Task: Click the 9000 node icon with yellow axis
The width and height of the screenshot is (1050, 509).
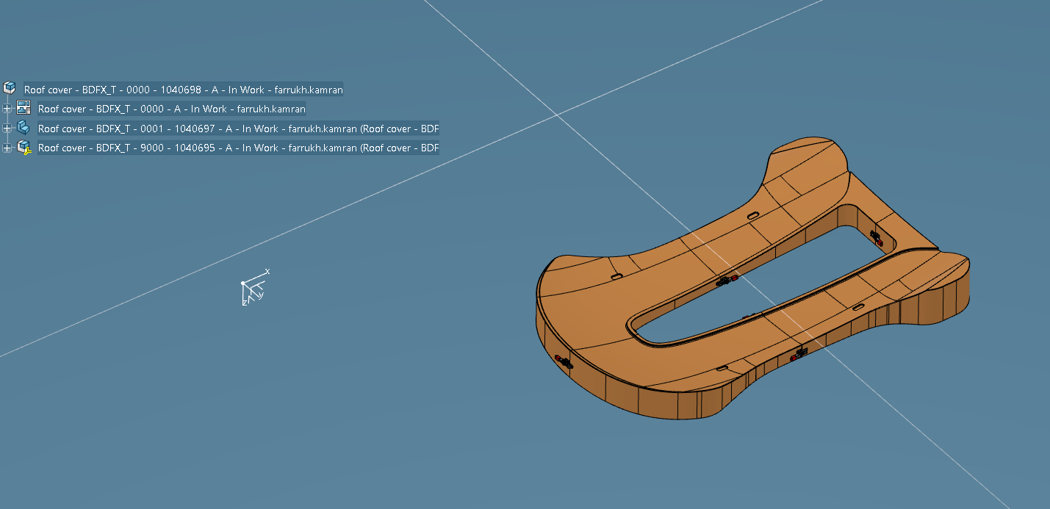Action: coord(24,147)
